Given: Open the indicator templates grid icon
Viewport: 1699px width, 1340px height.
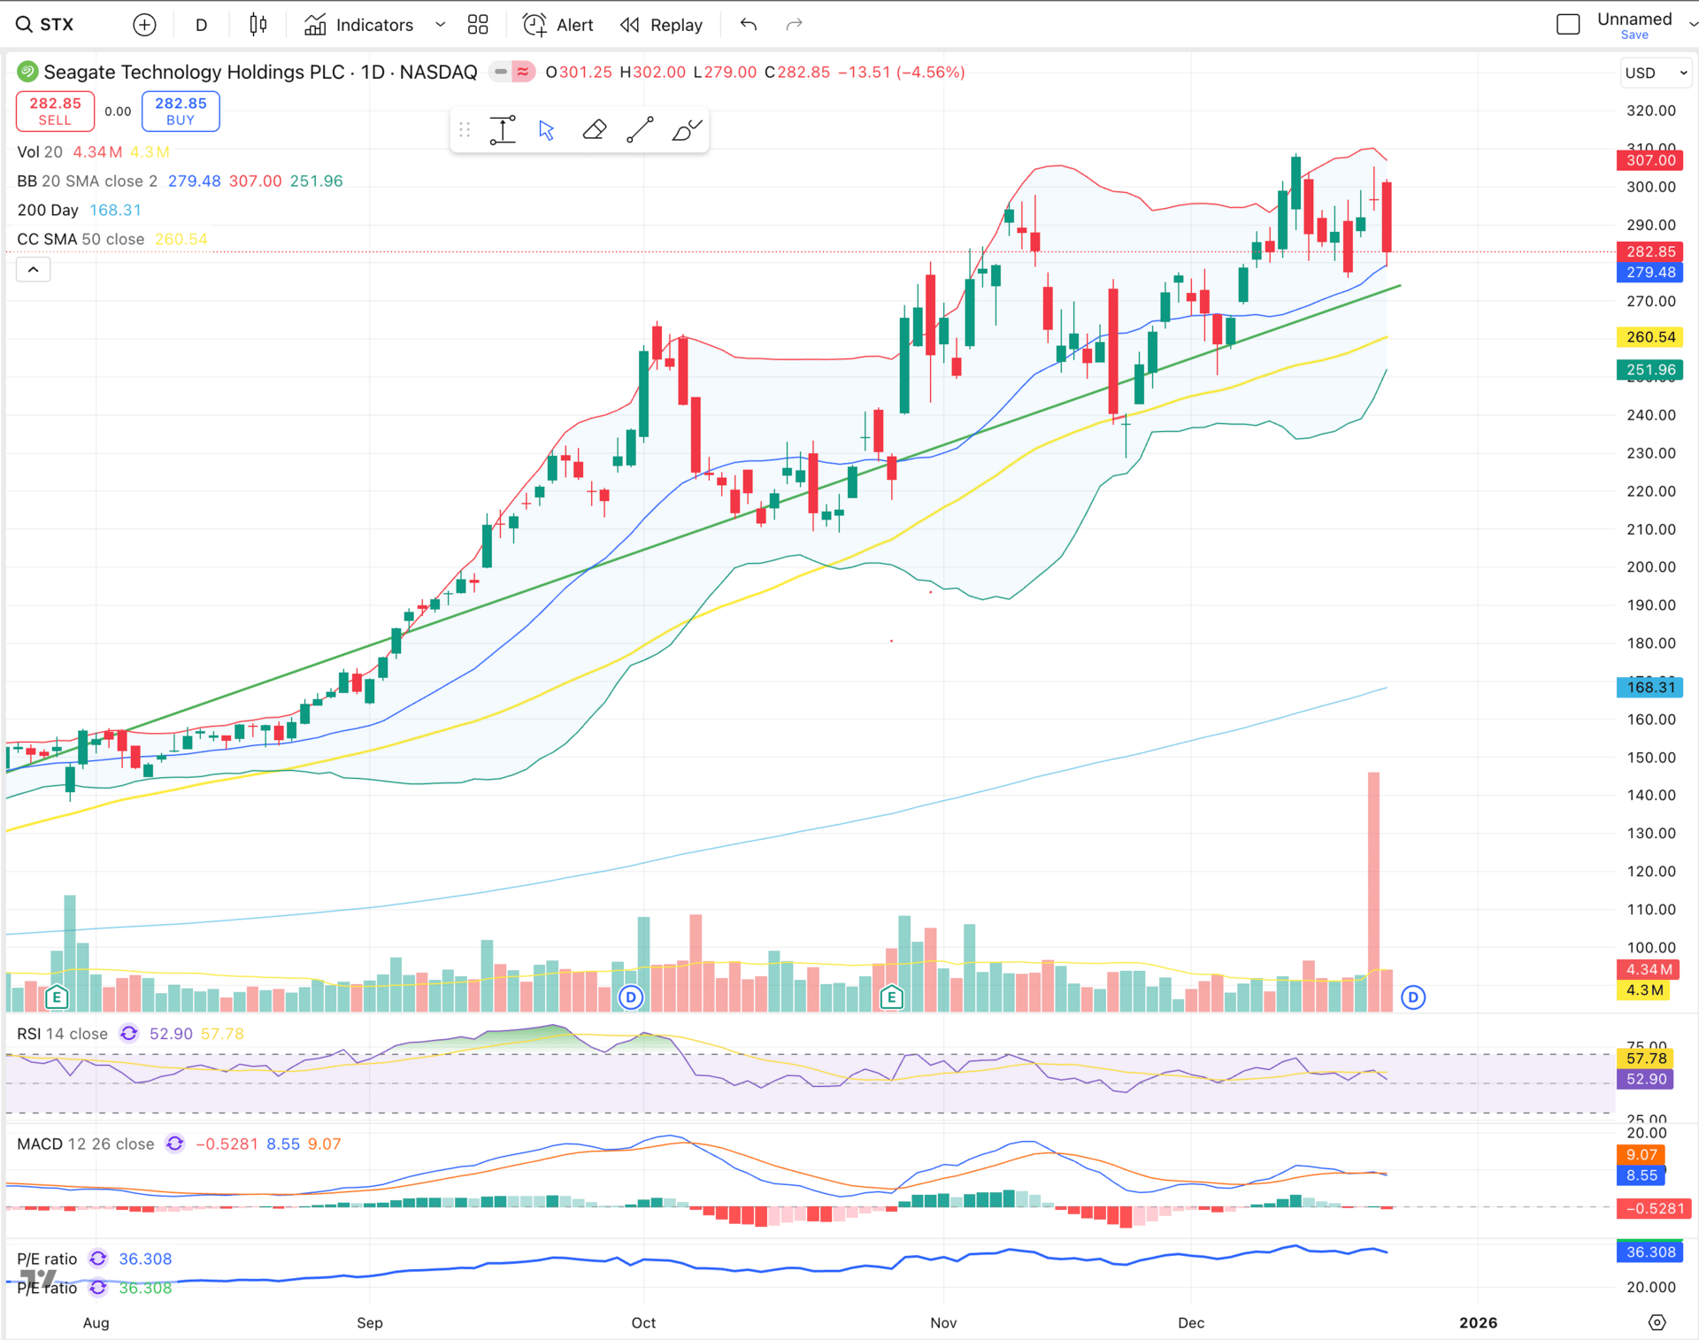Looking at the screenshot, I should point(478,25).
